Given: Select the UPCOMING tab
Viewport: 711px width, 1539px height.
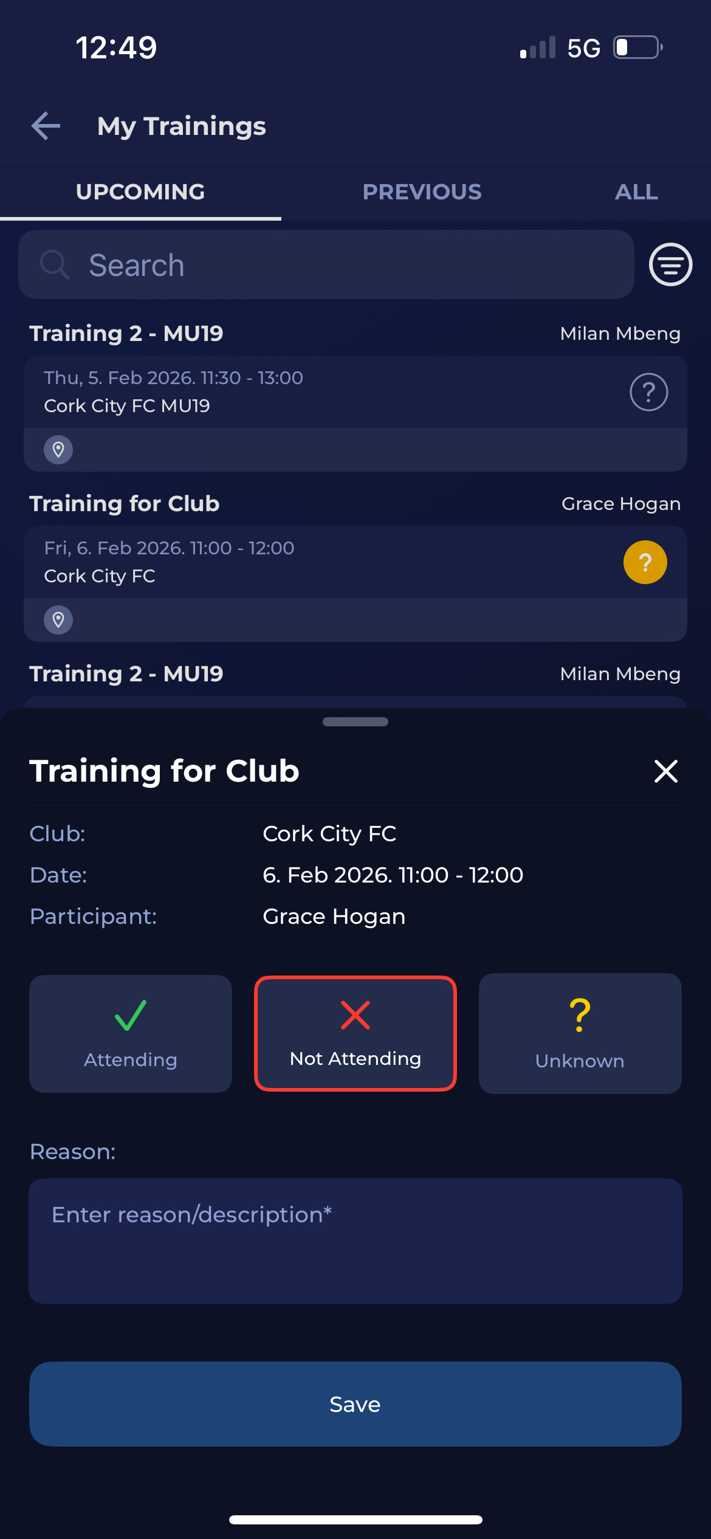Looking at the screenshot, I should coord(140,192).
